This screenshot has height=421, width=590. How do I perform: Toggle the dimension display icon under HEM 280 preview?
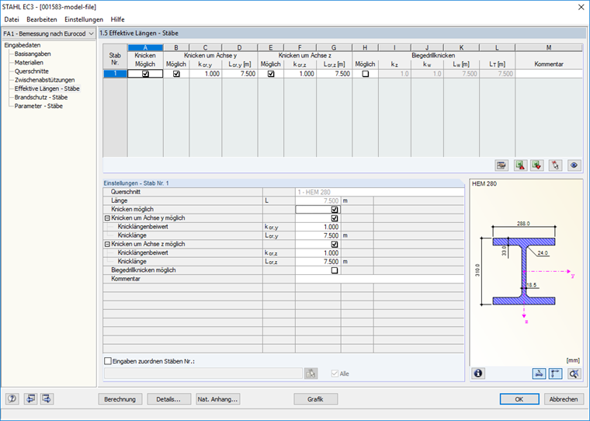coord(539,373)
